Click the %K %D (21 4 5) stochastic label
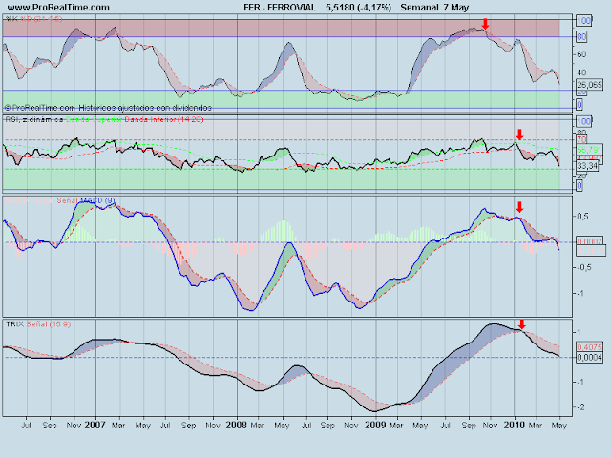611x458 pixels. pos(33,19)
